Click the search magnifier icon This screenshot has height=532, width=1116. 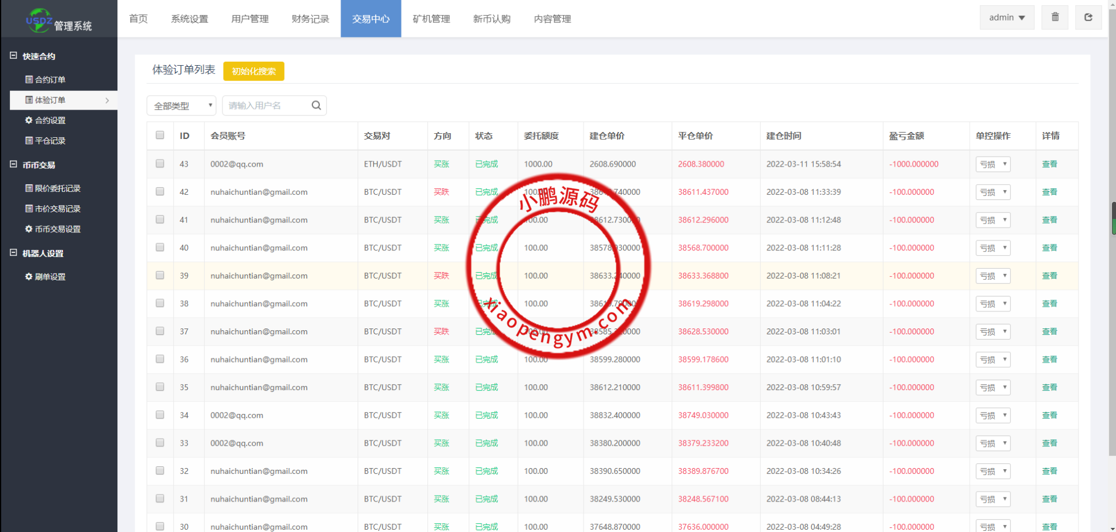(316, 106)
